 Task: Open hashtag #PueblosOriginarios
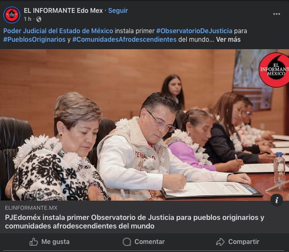click(34, 40)
